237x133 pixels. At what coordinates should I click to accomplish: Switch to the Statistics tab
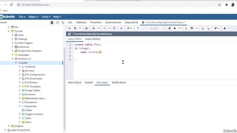[81, 22]
